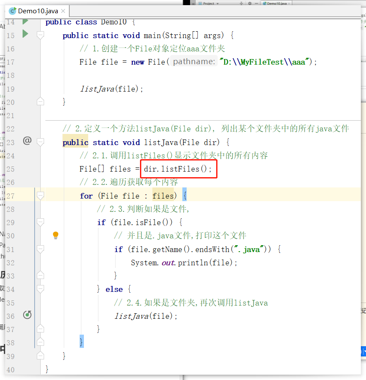Click the recursive call gutter icon on line 36
This screenshot has height=380, width=366.
tap(27, 315)
